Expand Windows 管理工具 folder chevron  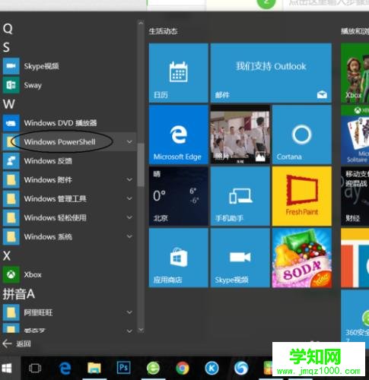(129, 198)
